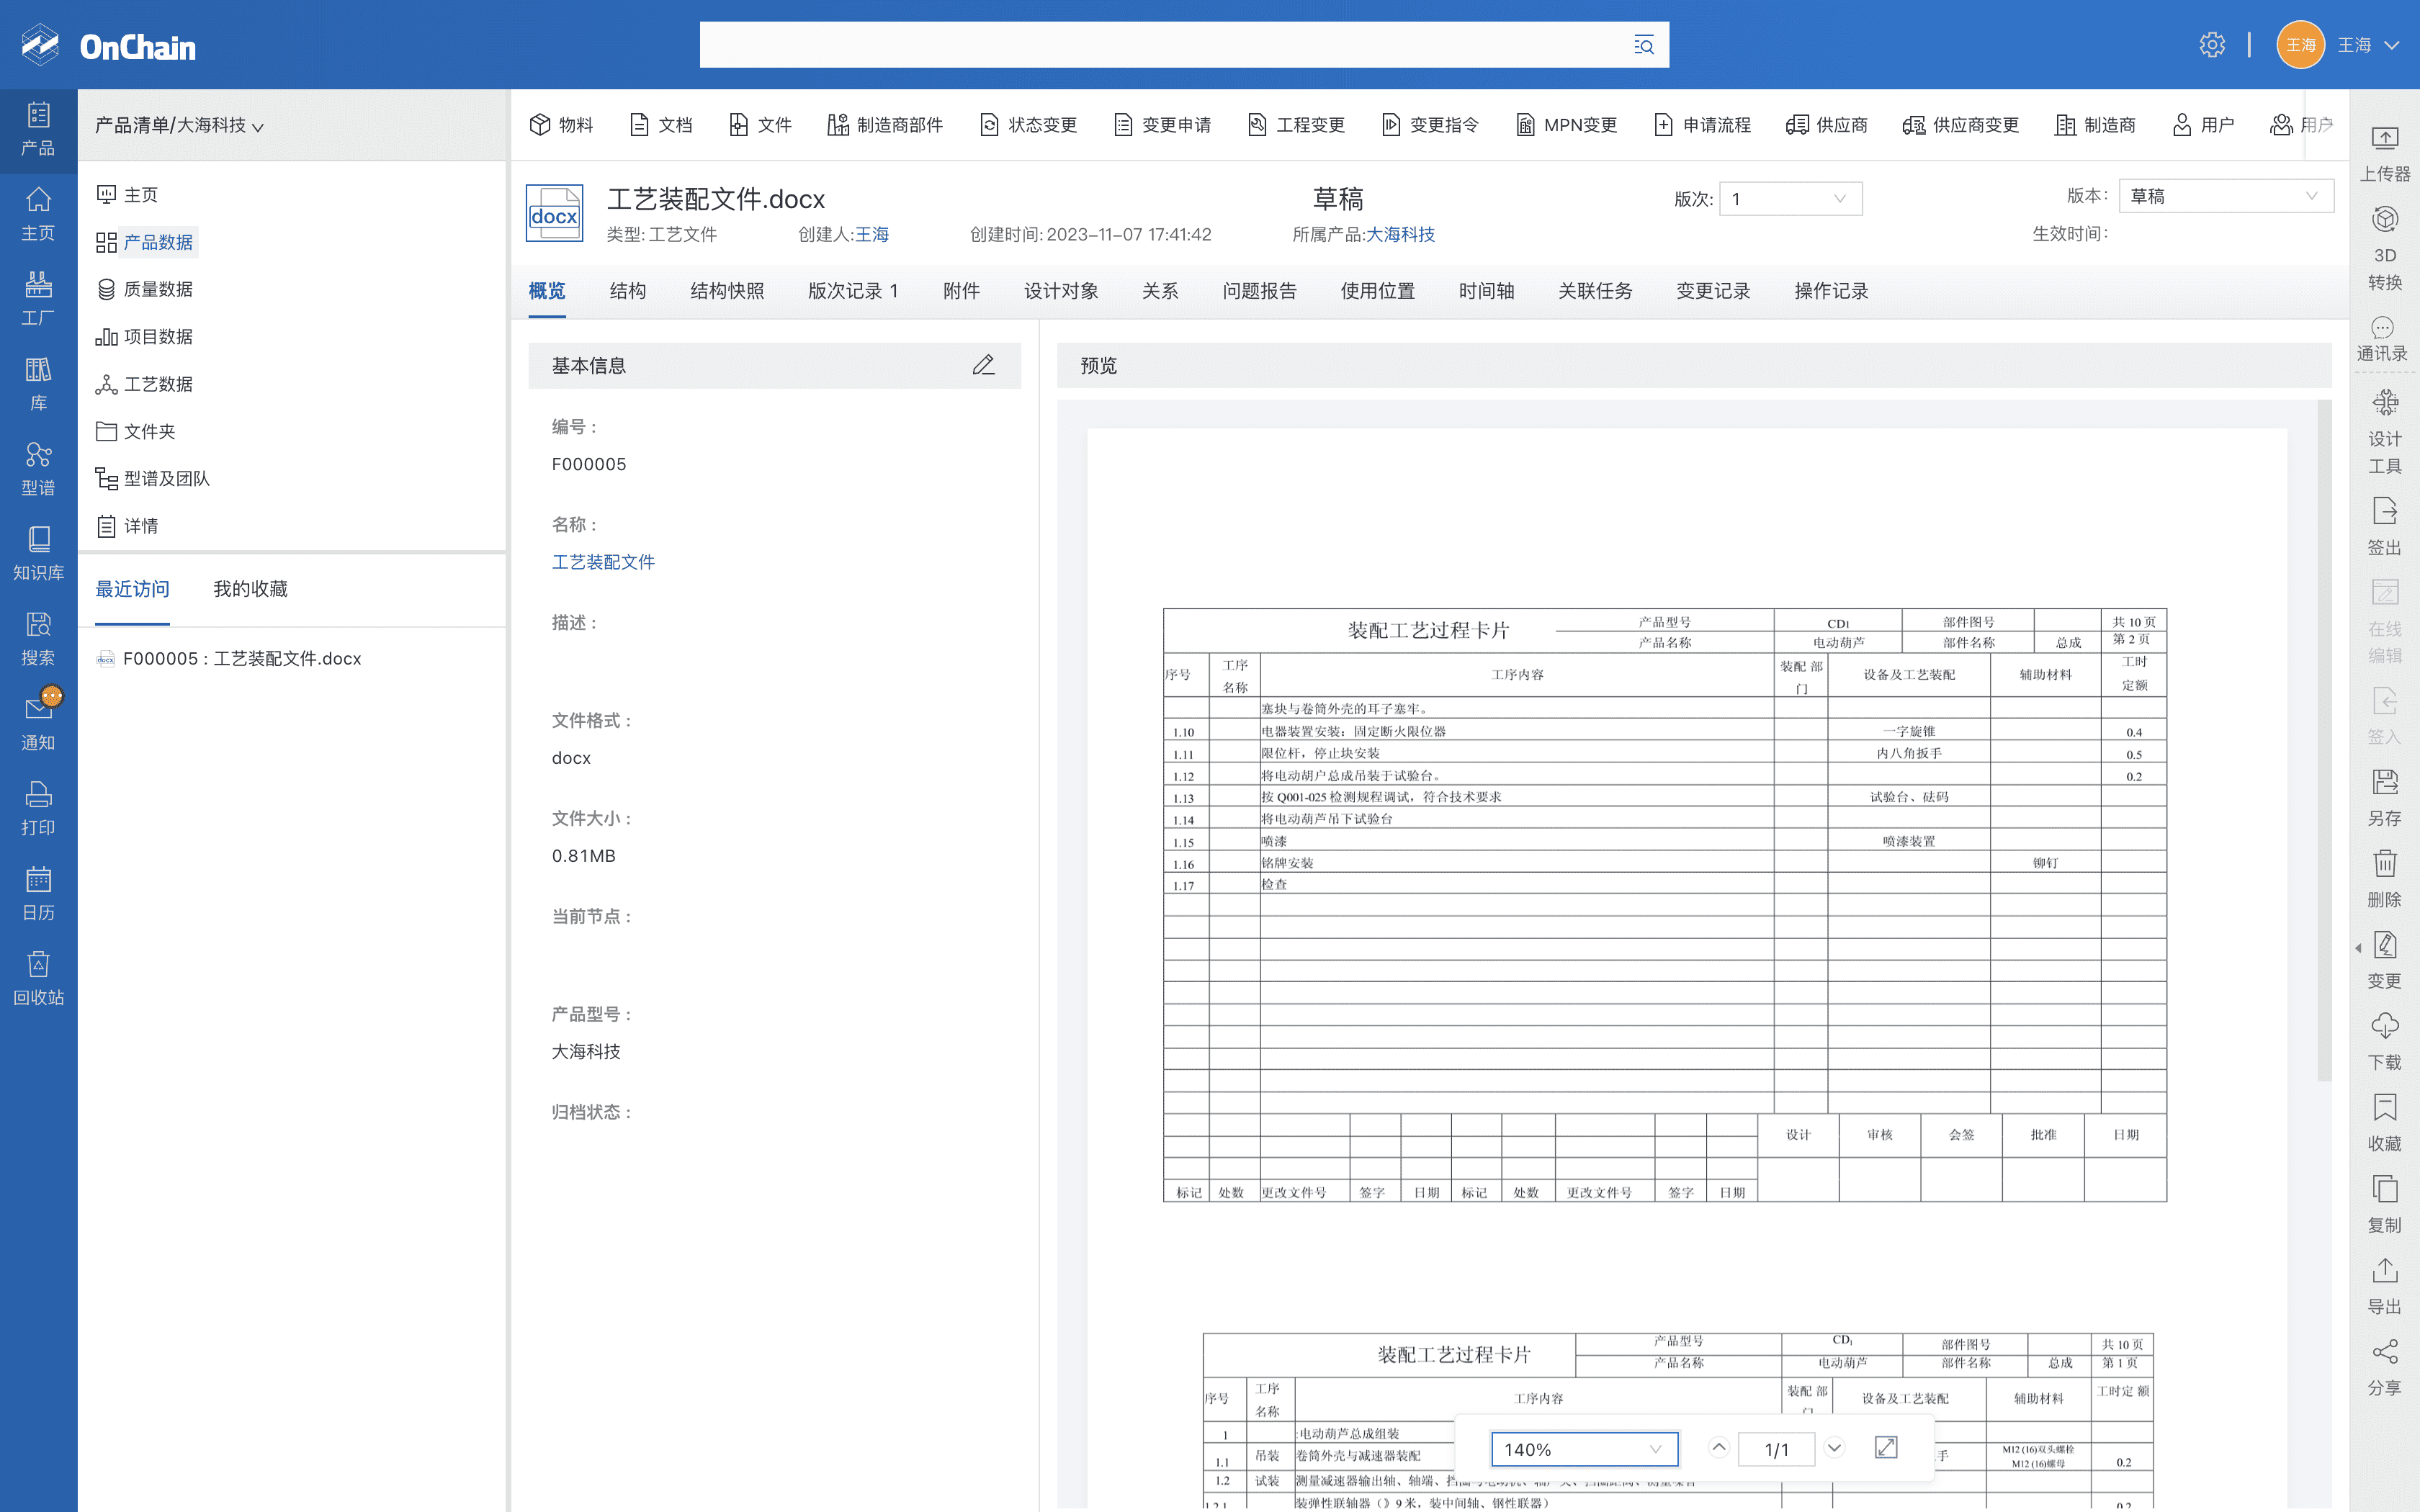The width and height of the screenshot is (2420, 1512).
Task: Open the 回收站 recycle bin icon
Action: (x=38, y=980)
